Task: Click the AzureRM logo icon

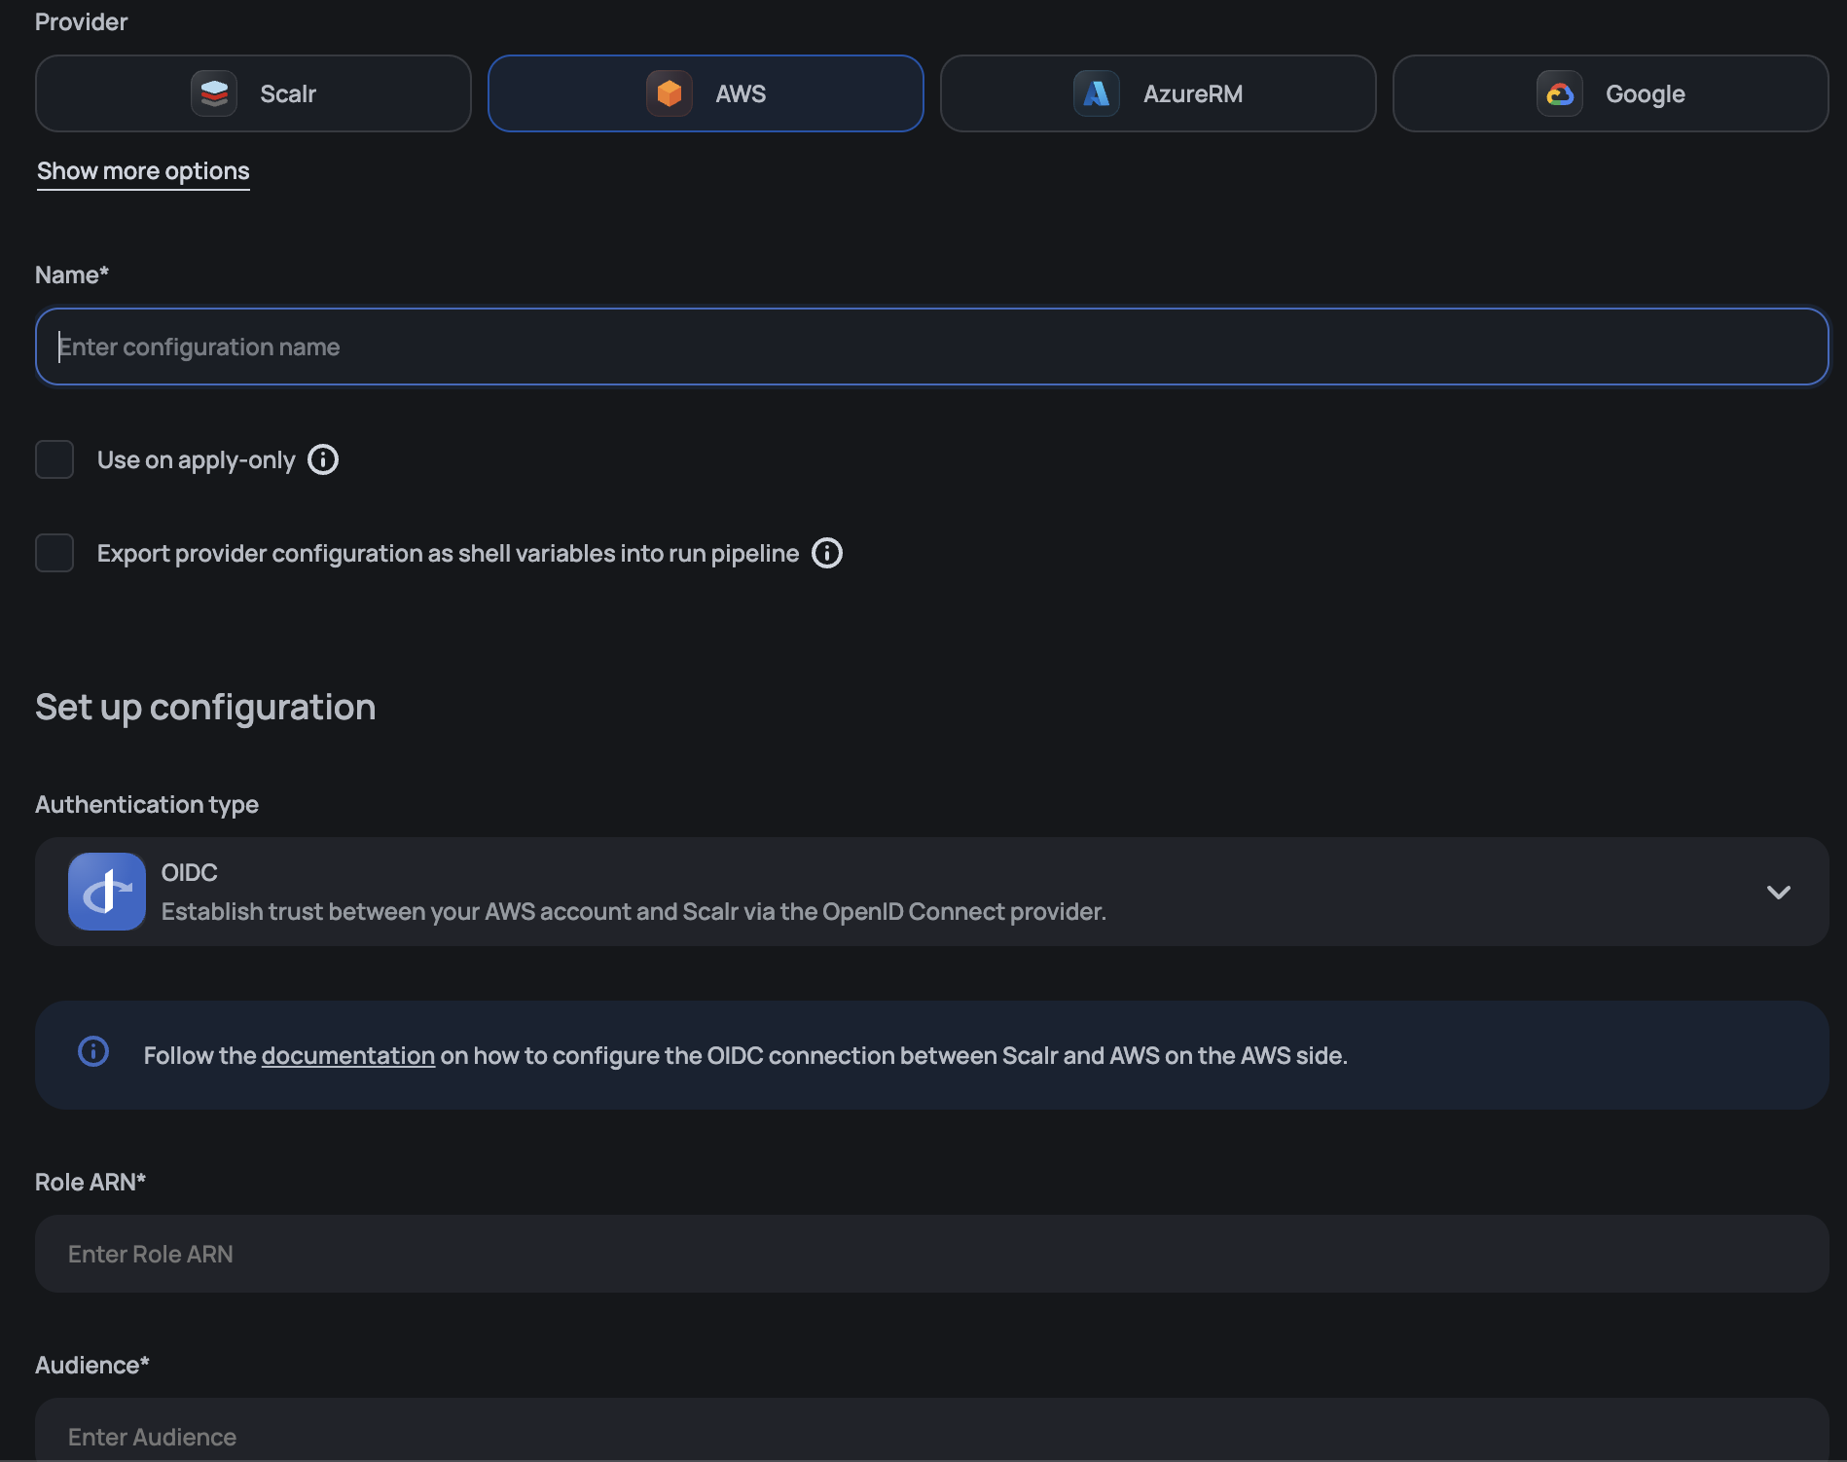Action: click(1097, 93)
